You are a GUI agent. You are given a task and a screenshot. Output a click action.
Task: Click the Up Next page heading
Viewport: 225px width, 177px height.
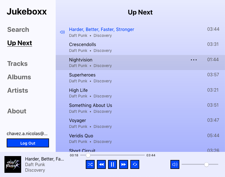pyautogui.click(x=140, y=12)
